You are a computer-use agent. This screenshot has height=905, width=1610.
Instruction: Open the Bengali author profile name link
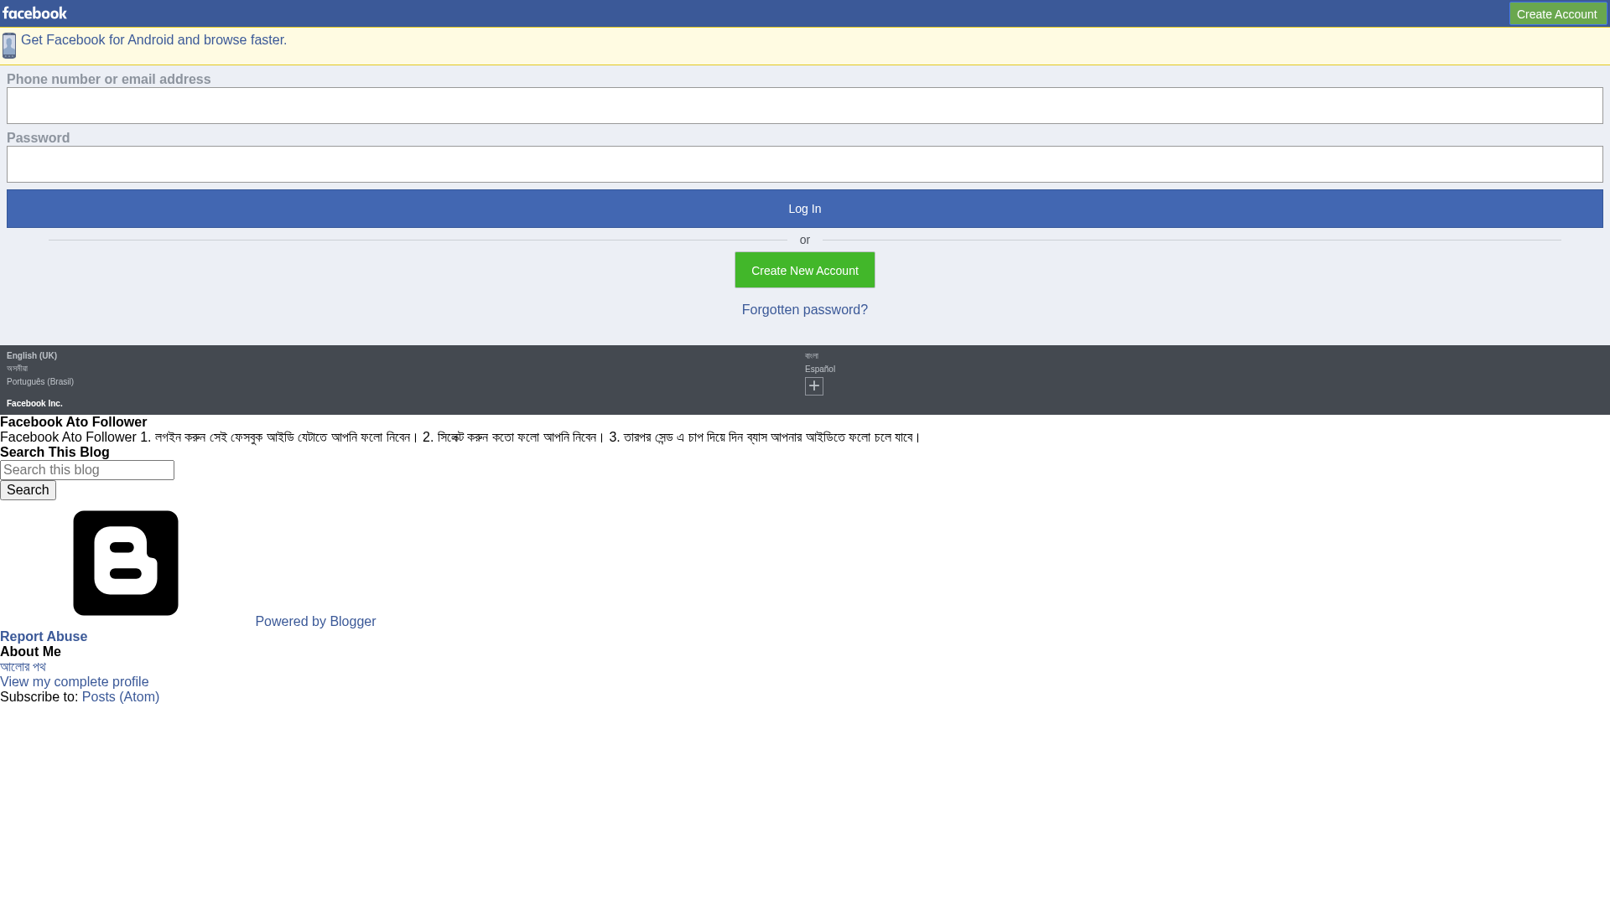point(23,667)
